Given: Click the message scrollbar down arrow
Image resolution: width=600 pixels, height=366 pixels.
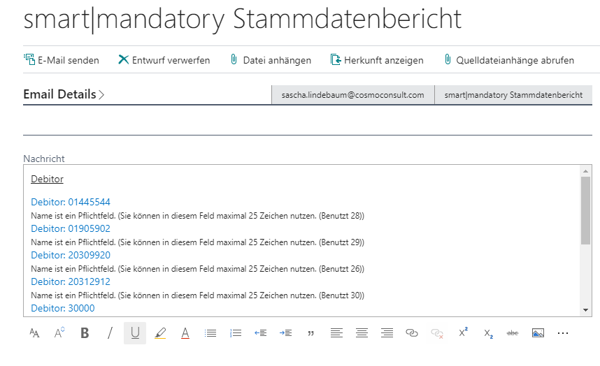Looking at the screenshot, I should click(x=585, y=310).
